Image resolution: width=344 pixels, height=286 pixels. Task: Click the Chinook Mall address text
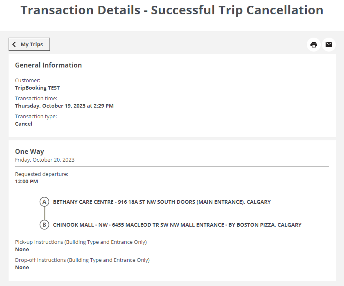177,225
